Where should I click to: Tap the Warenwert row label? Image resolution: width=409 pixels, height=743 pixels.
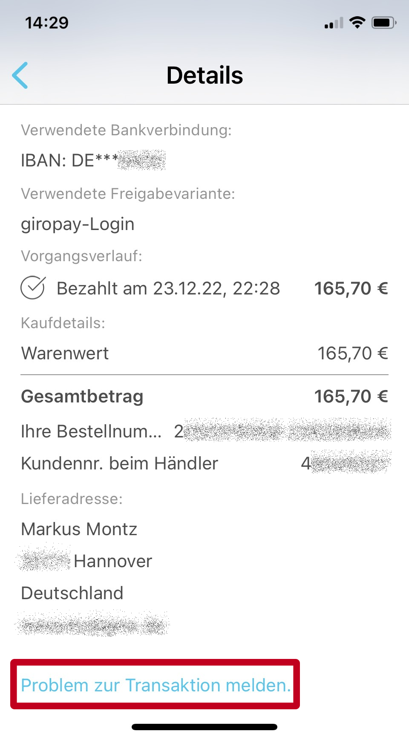(65, 353)
